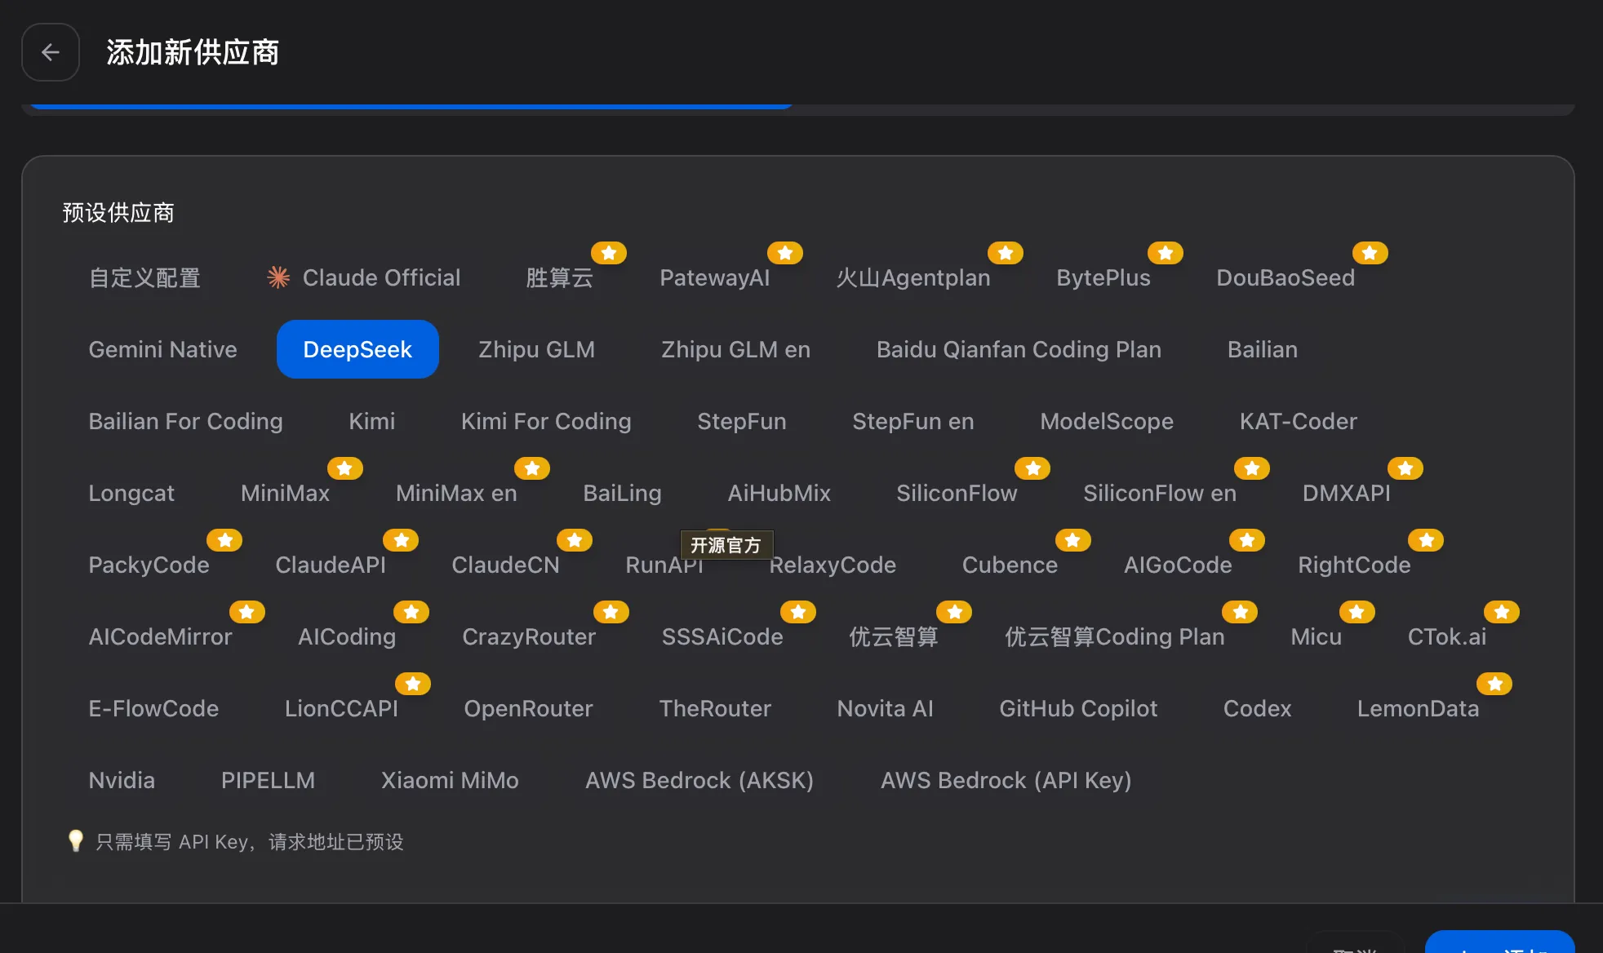Viewport: 1603px width, 953px height.
Task: Pick the TheRouter provider preset
Action: pyautogui.click(x=715, y=708)
